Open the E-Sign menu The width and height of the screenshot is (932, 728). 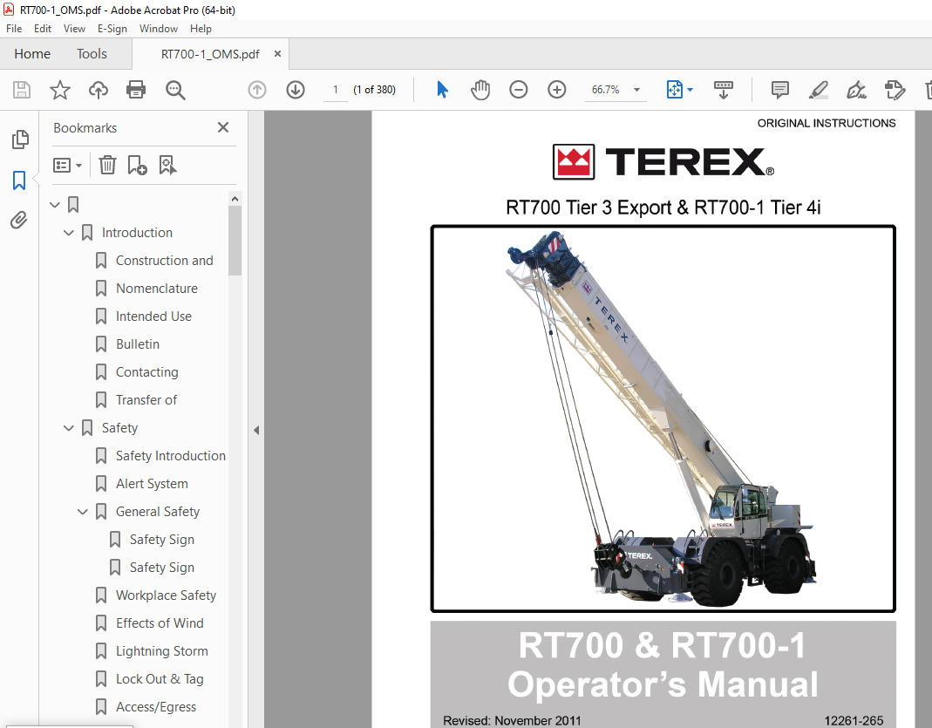112,29
